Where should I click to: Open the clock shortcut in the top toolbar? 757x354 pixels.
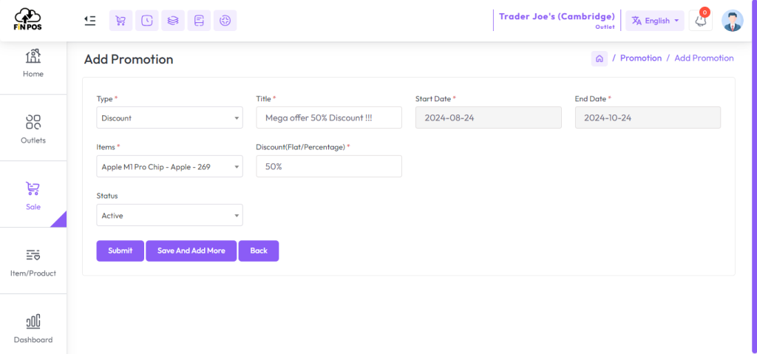pos(147,21)
